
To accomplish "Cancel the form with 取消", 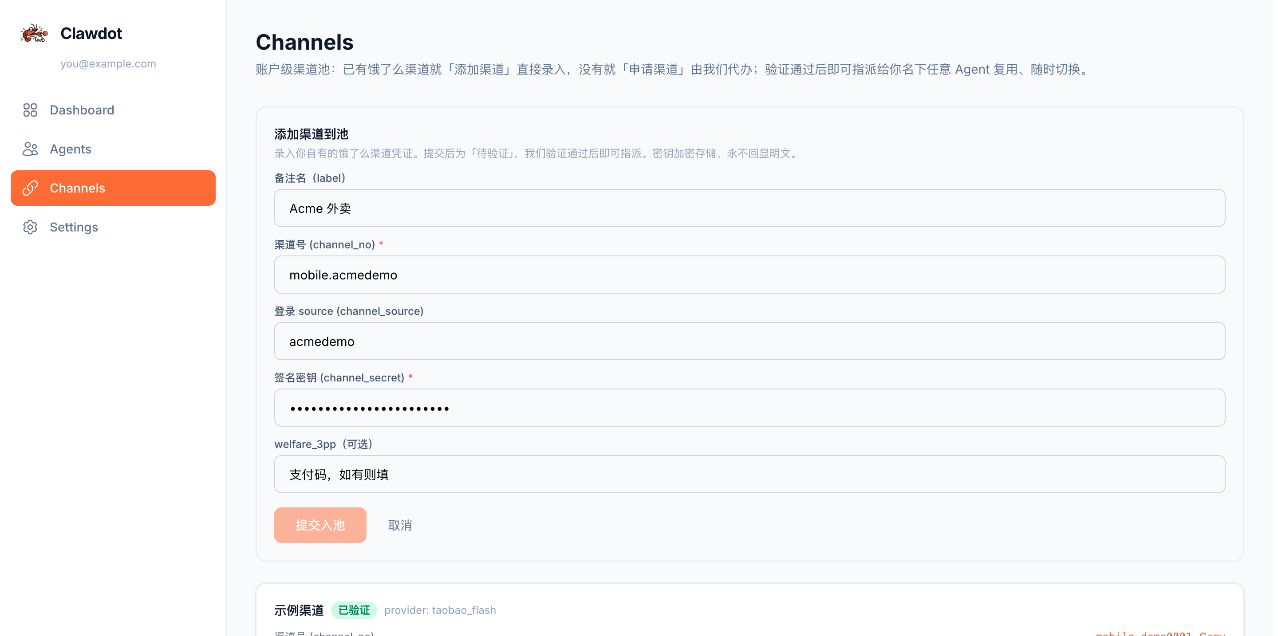I will tap(400, 525).
